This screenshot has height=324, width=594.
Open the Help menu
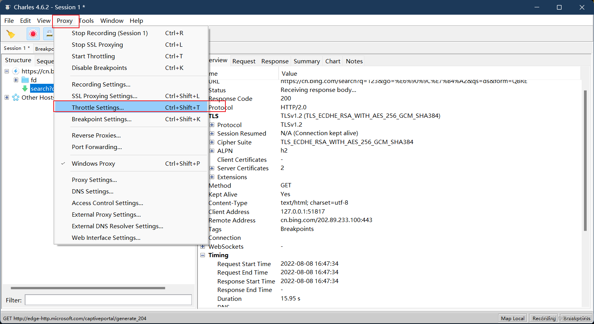pos(136,21)
